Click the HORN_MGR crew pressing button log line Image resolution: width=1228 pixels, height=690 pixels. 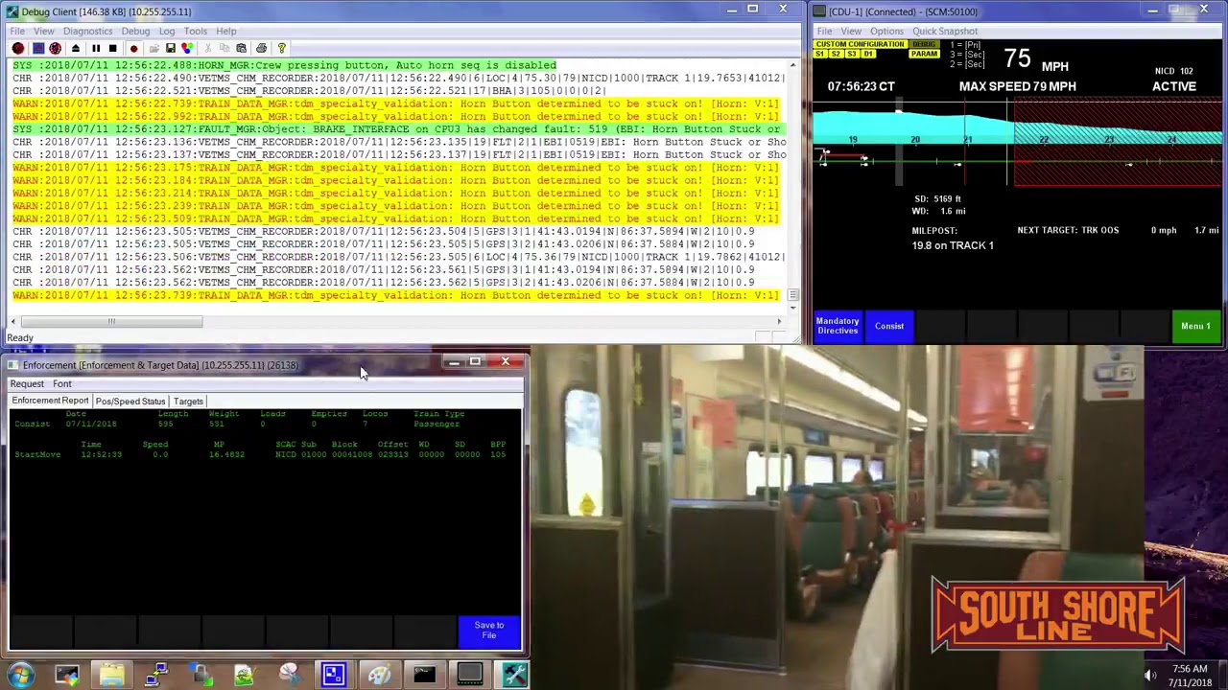click(285, 65)
